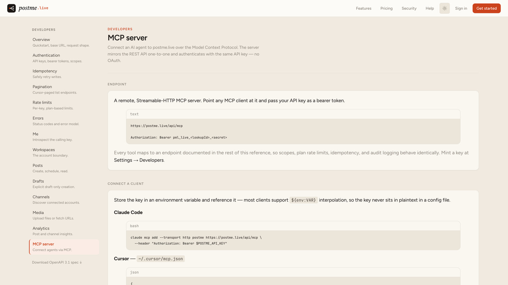Viewport: 508px width, 285px height.
Task: Open the Pricing page
Action: [x=386, y=8]
